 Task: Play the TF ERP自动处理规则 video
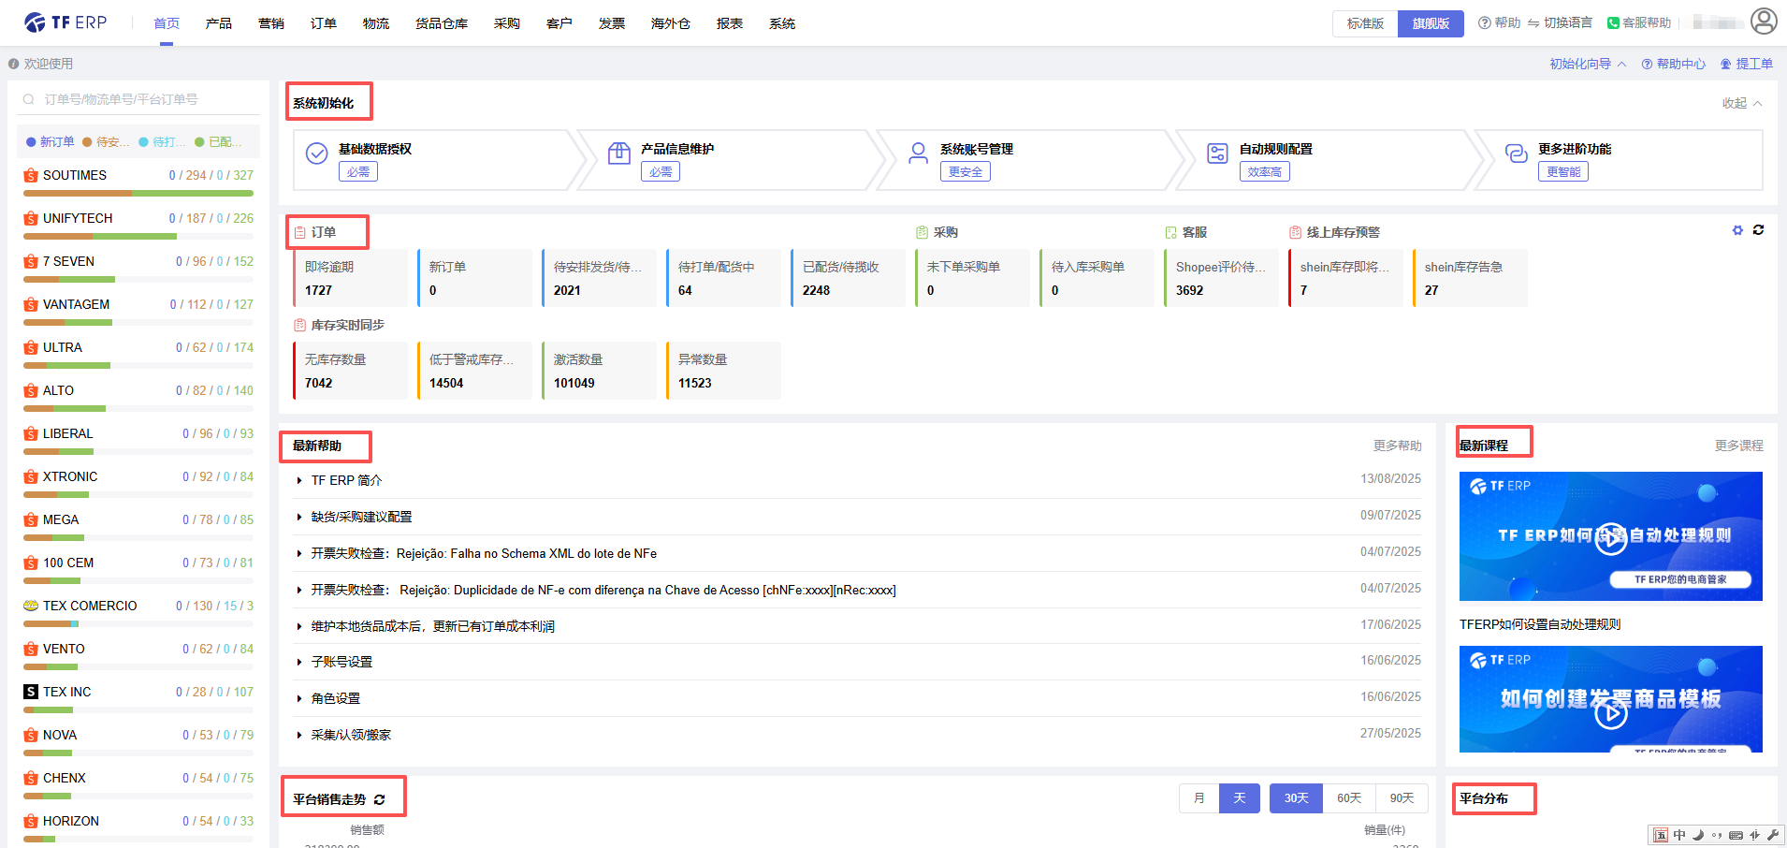point(1610,538)
